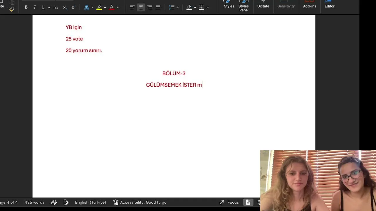Open shading color dropdown arrow

[195, 7]
